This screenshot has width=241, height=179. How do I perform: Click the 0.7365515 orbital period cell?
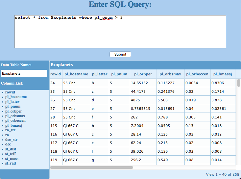pos(143,109)
